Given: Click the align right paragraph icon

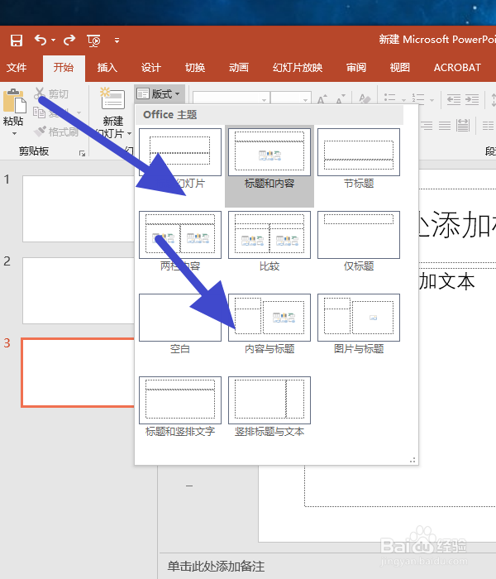Looking at the screenshot, I should point(427,126).
